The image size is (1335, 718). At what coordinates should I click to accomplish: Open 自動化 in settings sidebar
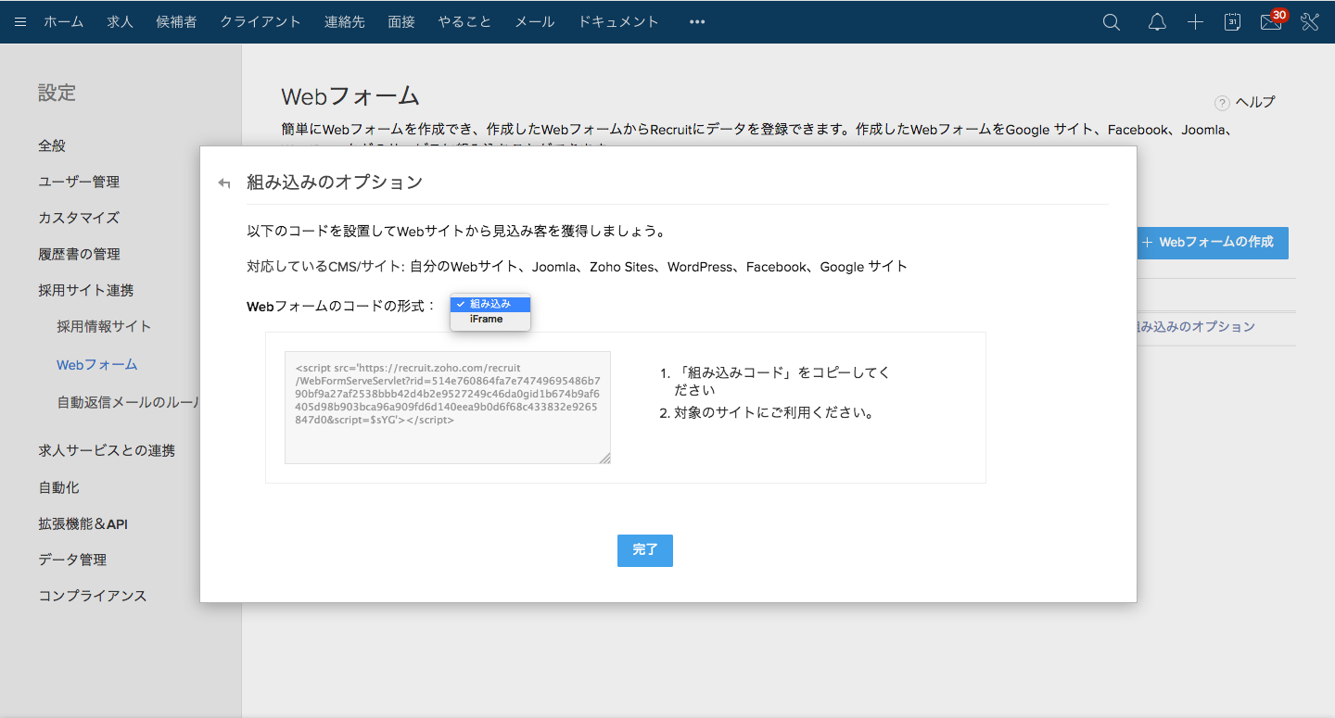click(x=58, y=487)
